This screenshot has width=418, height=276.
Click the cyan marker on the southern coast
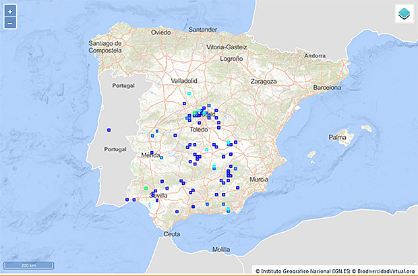pos(228,211)
